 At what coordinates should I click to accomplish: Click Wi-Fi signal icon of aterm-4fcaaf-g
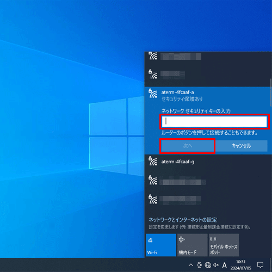pyautogui.click(x=153, y=161)
